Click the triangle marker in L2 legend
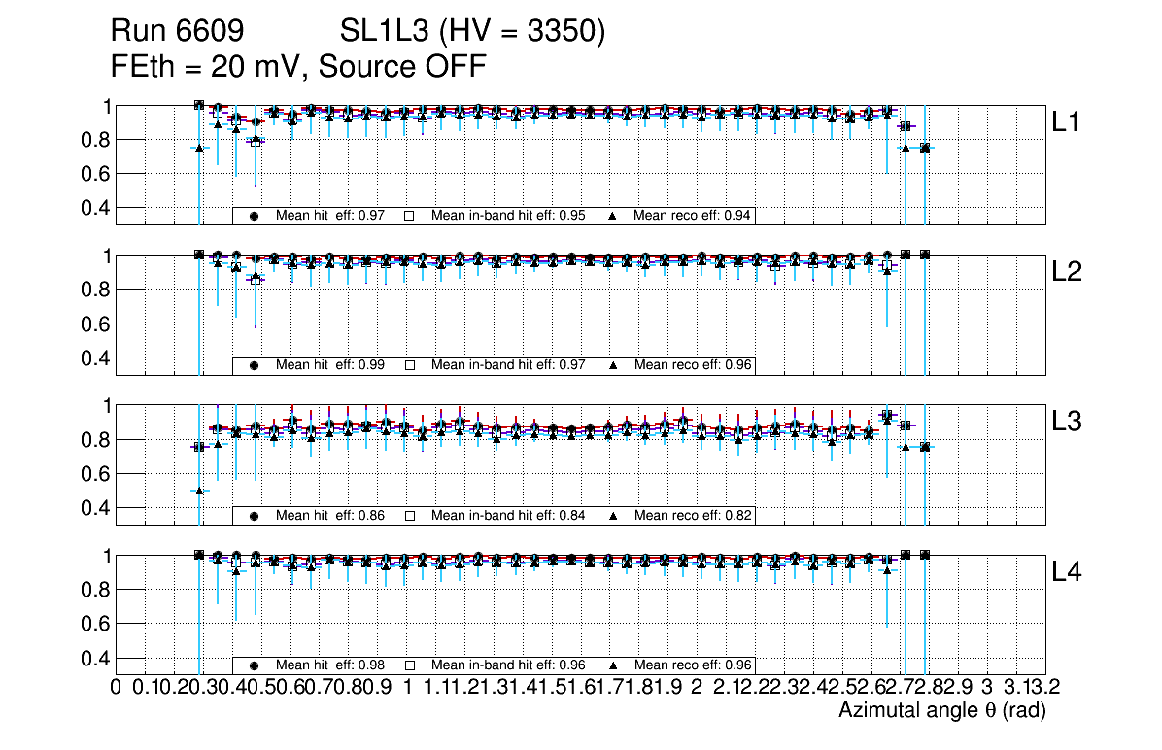 [613, 365]
